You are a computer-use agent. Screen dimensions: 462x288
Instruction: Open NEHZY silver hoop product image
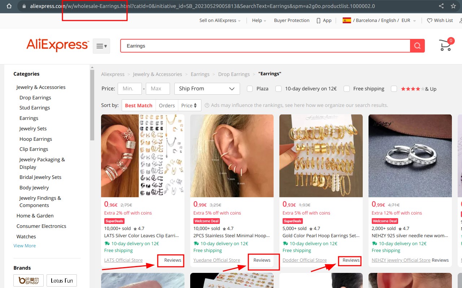coord(410,156)
